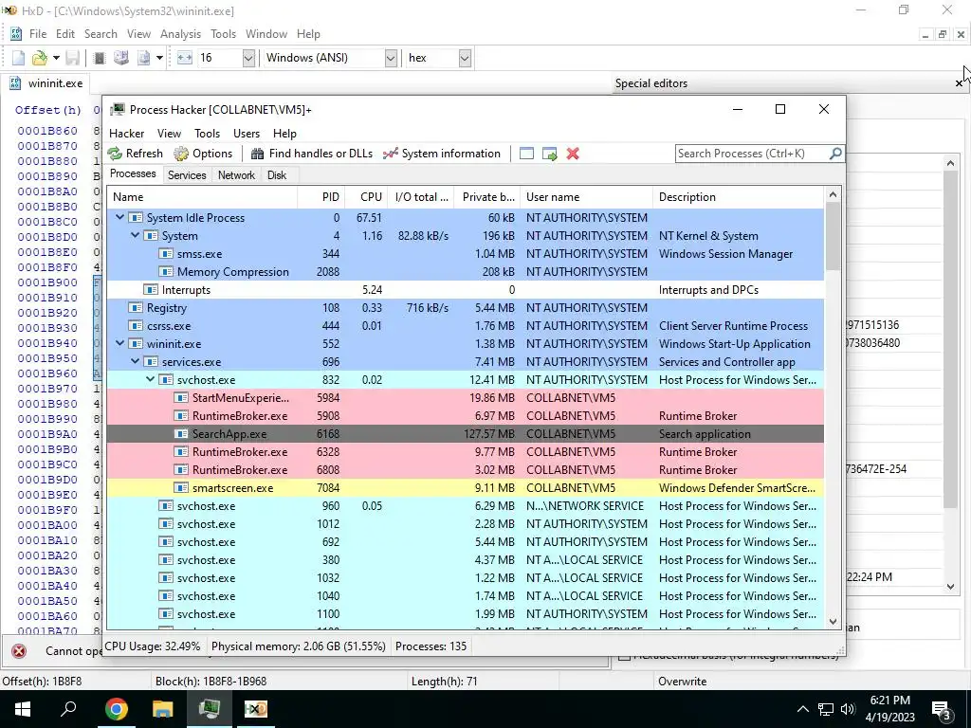
Task: Open System information graph icon
Action: pos(390,154)
